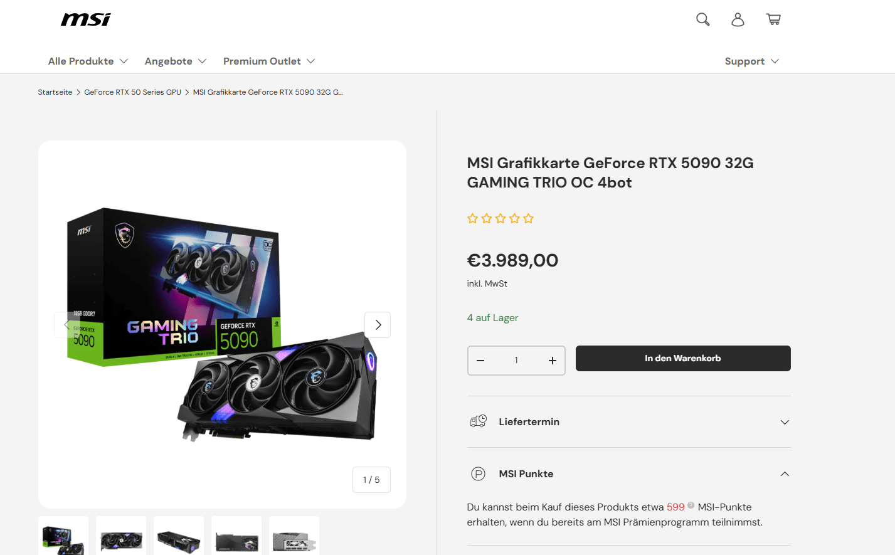The width and height of the screenshot is (895, 555).
Task: Open the Premium Outlet menu
Action: (x=269, y=61)
